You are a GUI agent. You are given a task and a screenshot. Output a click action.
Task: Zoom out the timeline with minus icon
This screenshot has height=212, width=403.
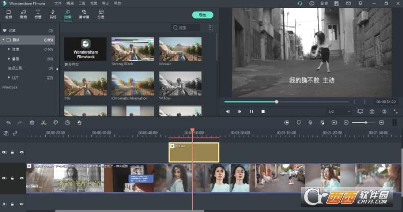pos(346,123)
